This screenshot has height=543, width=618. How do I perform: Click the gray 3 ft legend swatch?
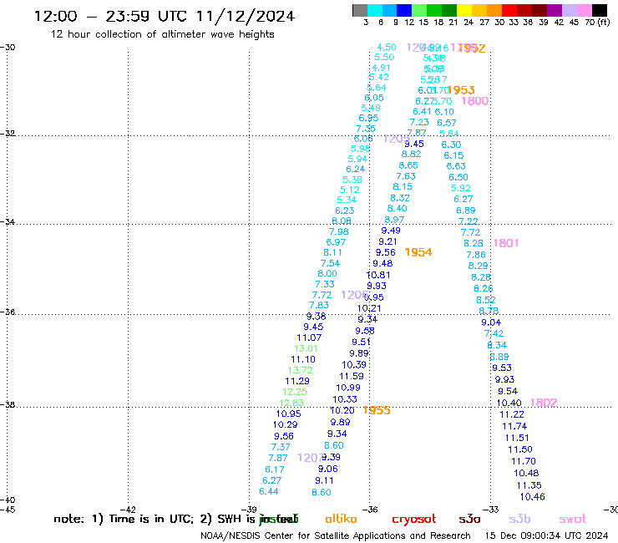click(x=360, y=10)
